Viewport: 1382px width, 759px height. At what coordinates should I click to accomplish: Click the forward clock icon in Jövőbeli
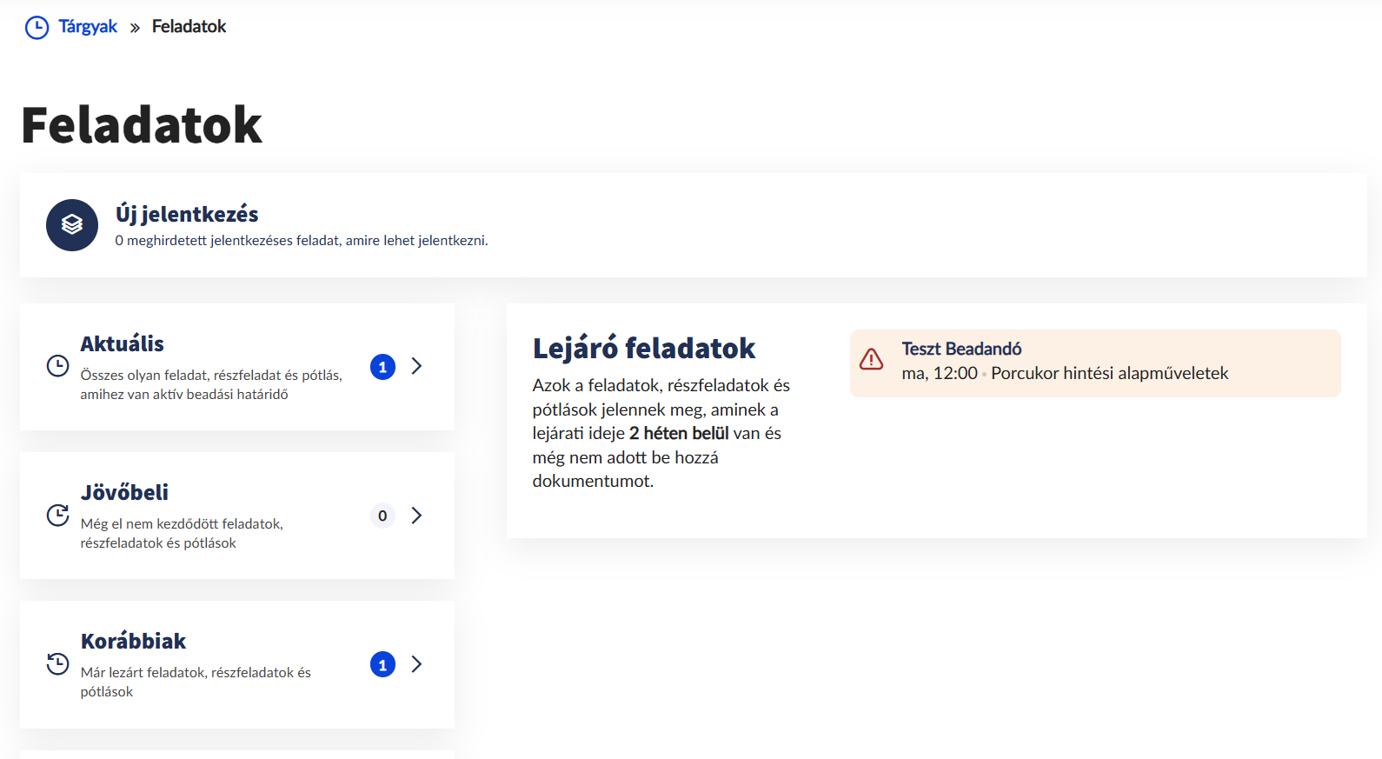pos(57,516)
